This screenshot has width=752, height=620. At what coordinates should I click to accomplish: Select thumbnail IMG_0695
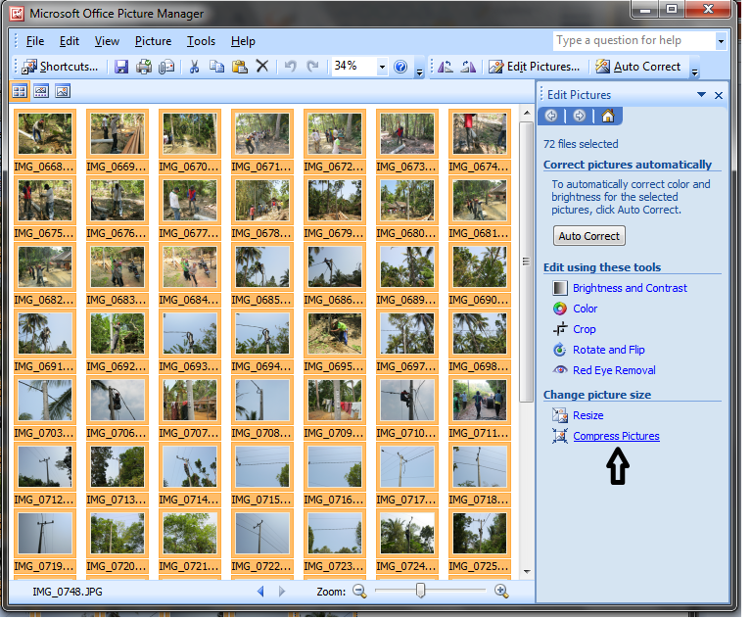coord(334,341)
